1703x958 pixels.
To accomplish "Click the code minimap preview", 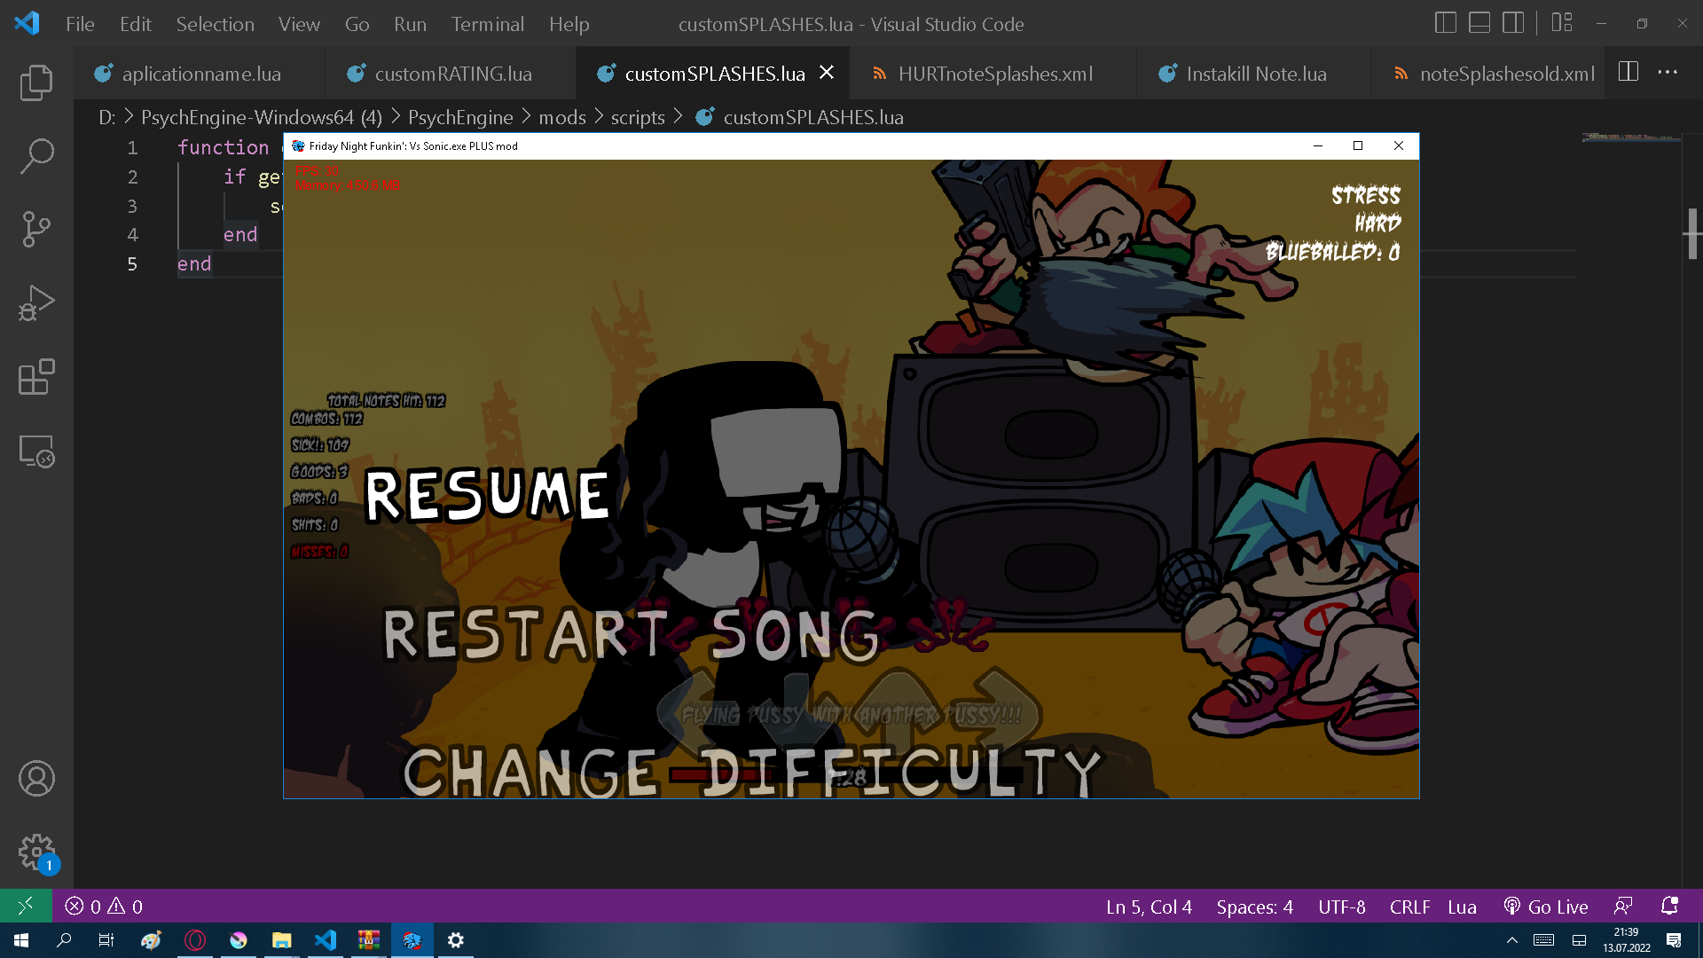I will pyautogui.click(x=1630, y=138).
